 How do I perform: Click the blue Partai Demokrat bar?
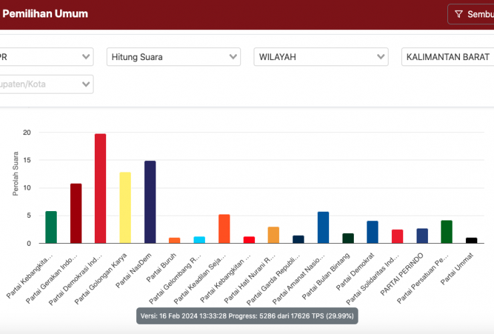pyautogui.click(x=373, y=232)
